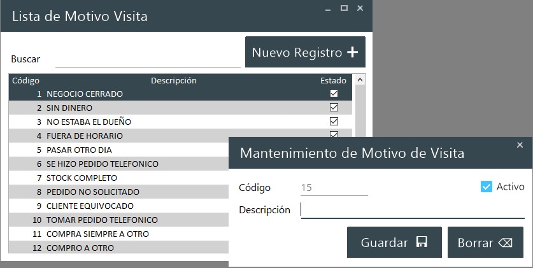Sort by the Descripción column header

pos(173,81)
